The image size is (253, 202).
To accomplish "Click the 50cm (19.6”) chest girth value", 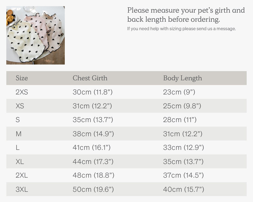I will click(93, 189).
